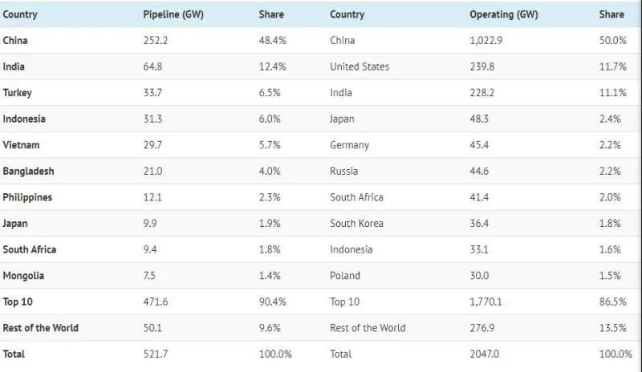Viewport: 642px width, 372px height.
Task: Select the 521.7 total pipeline value
Action: click(x=156, y=354)
